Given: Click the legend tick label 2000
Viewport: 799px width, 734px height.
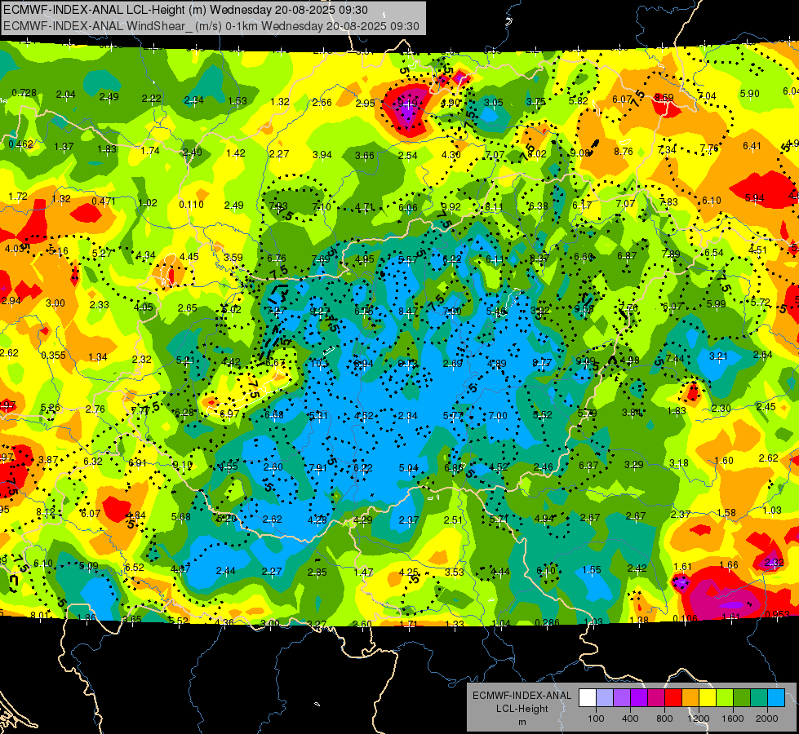Looking at the screenshot, I should click(x=766, y=719).
